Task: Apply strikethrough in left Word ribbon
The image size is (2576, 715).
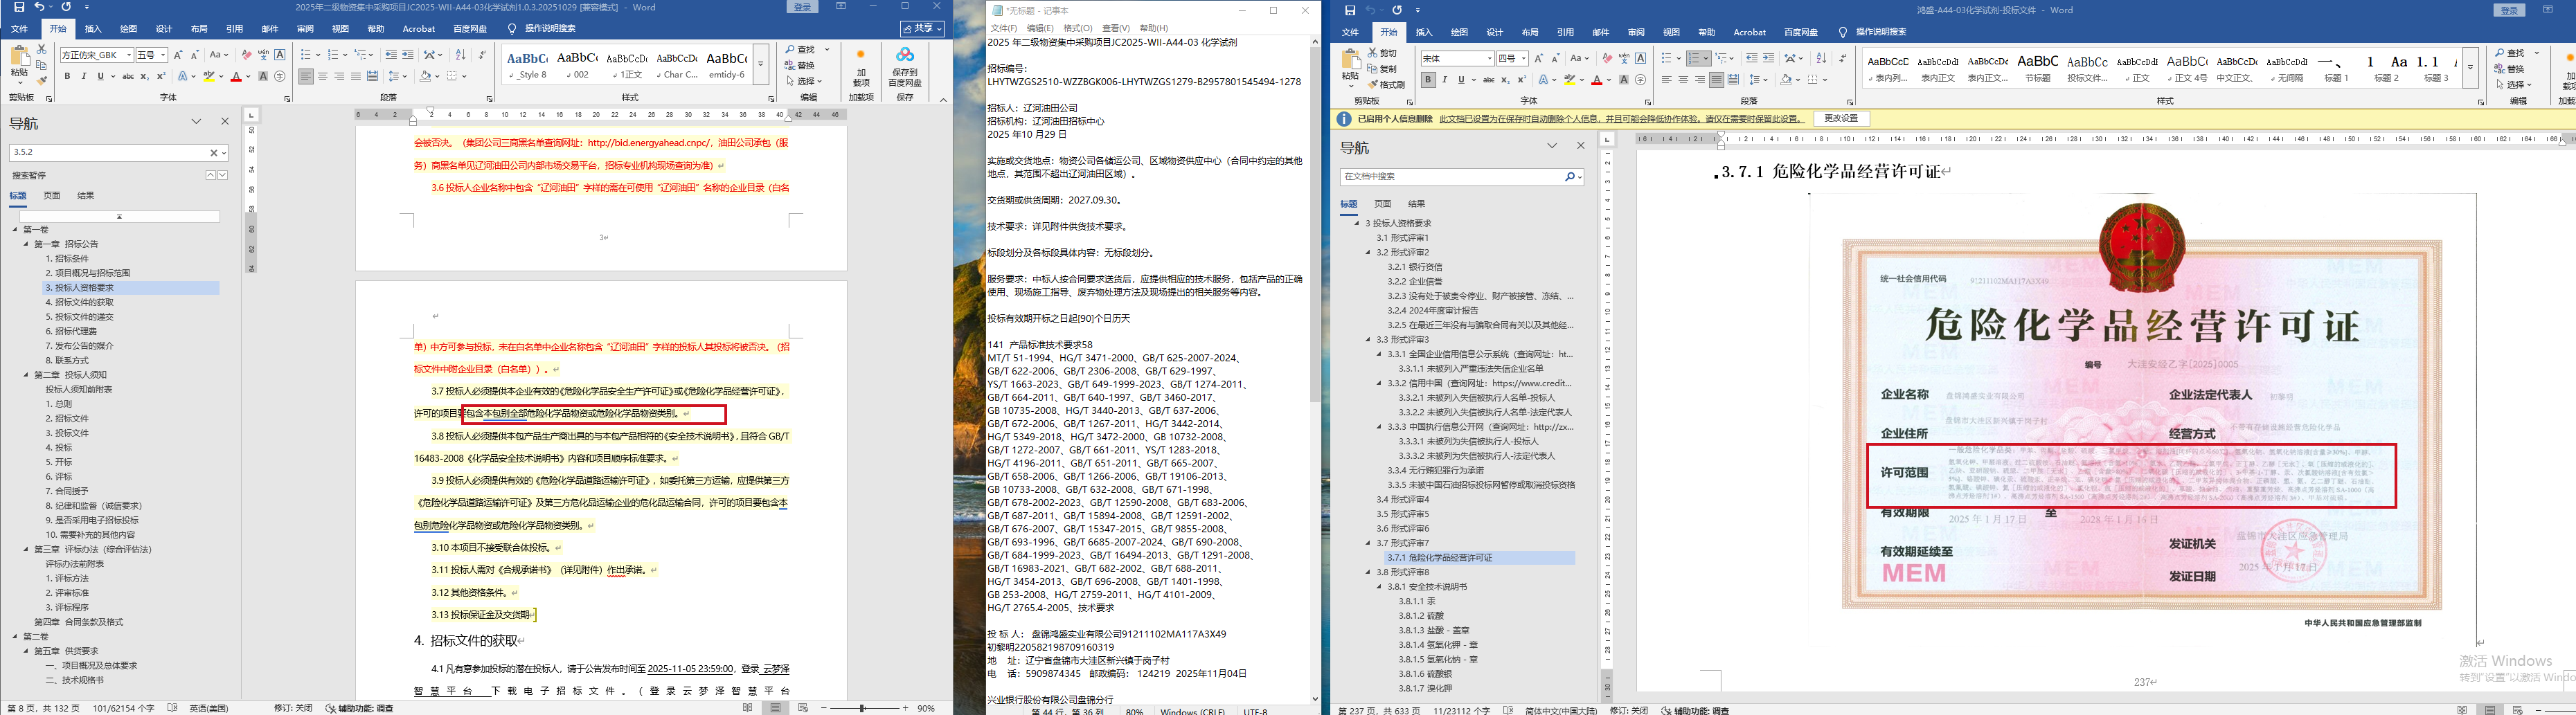Action: tap(127, 76)
